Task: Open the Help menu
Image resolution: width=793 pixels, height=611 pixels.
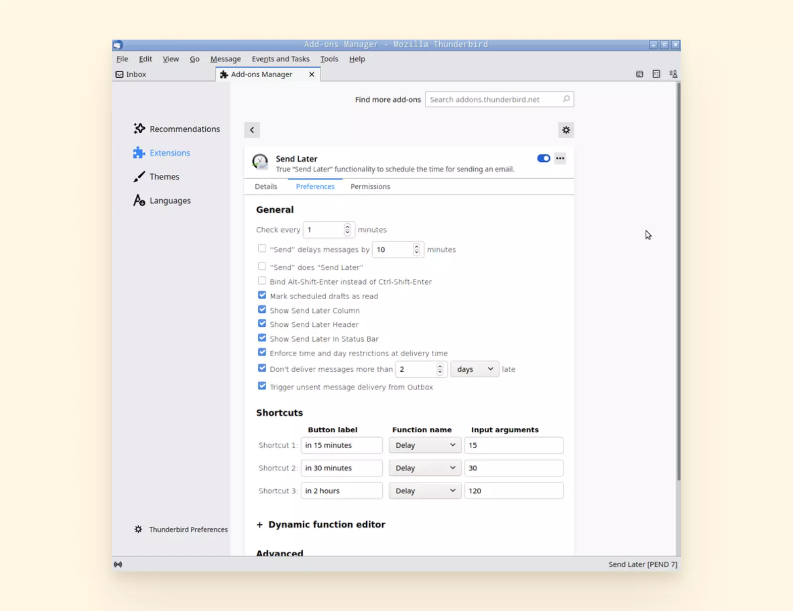Action: pos(357,59)
